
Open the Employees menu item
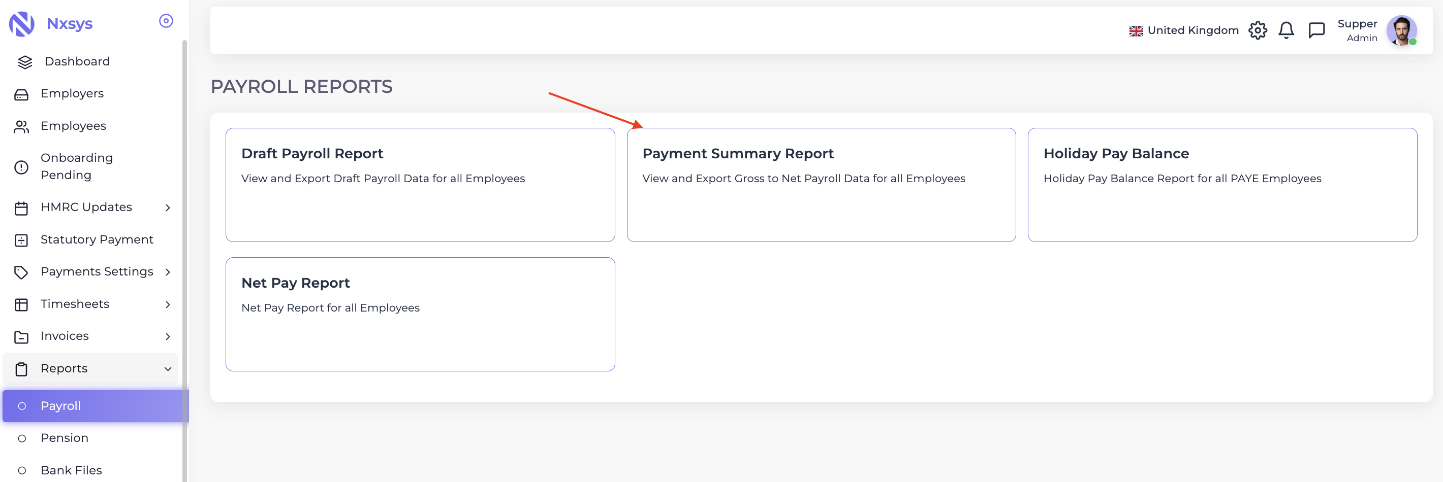coord(91,126)
